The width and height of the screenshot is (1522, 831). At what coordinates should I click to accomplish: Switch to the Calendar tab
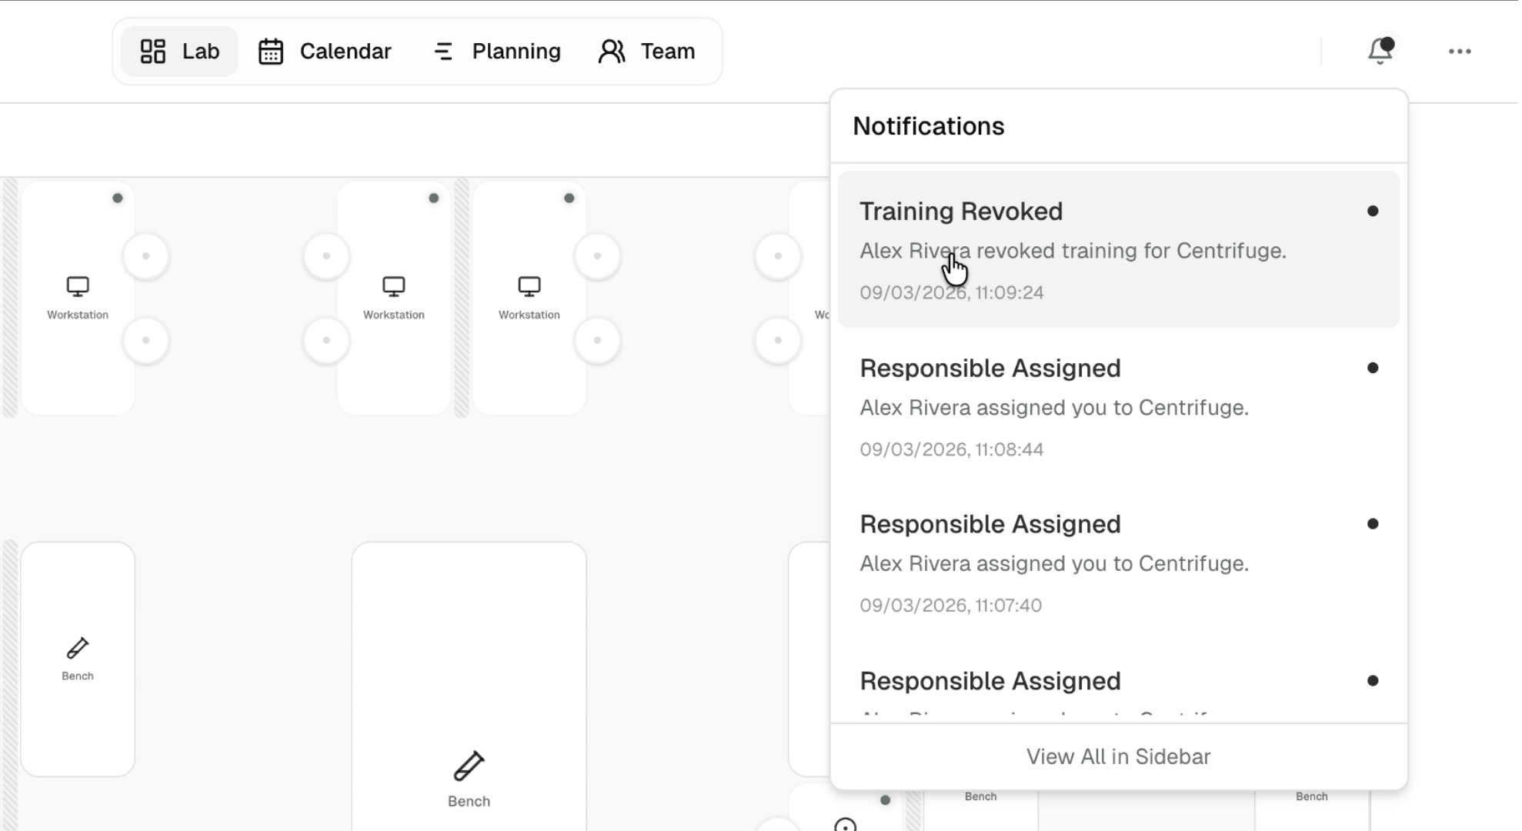[x=325, y=51]
